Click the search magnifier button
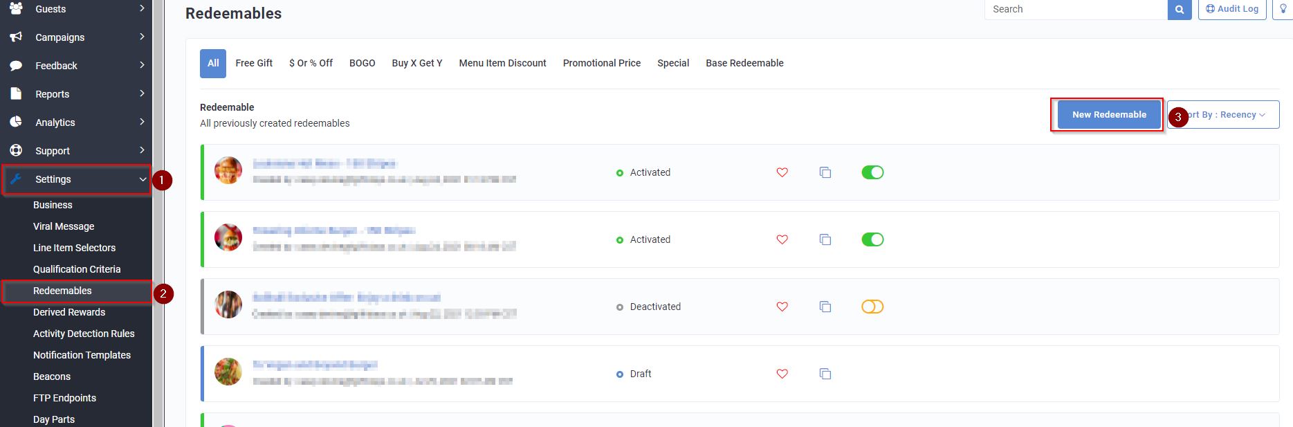 tap(1179, 10)
